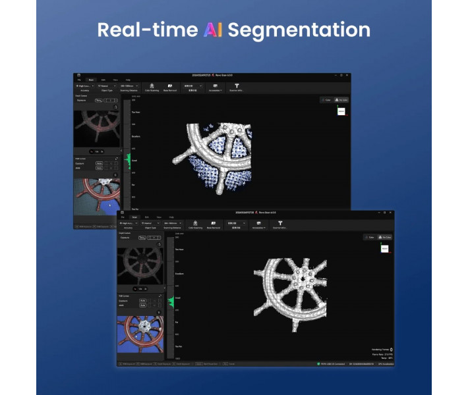Open segmentation mode dropdown in front window
Image resolution: width=468 pixels, height=395 pixels.
pos(236,223)
